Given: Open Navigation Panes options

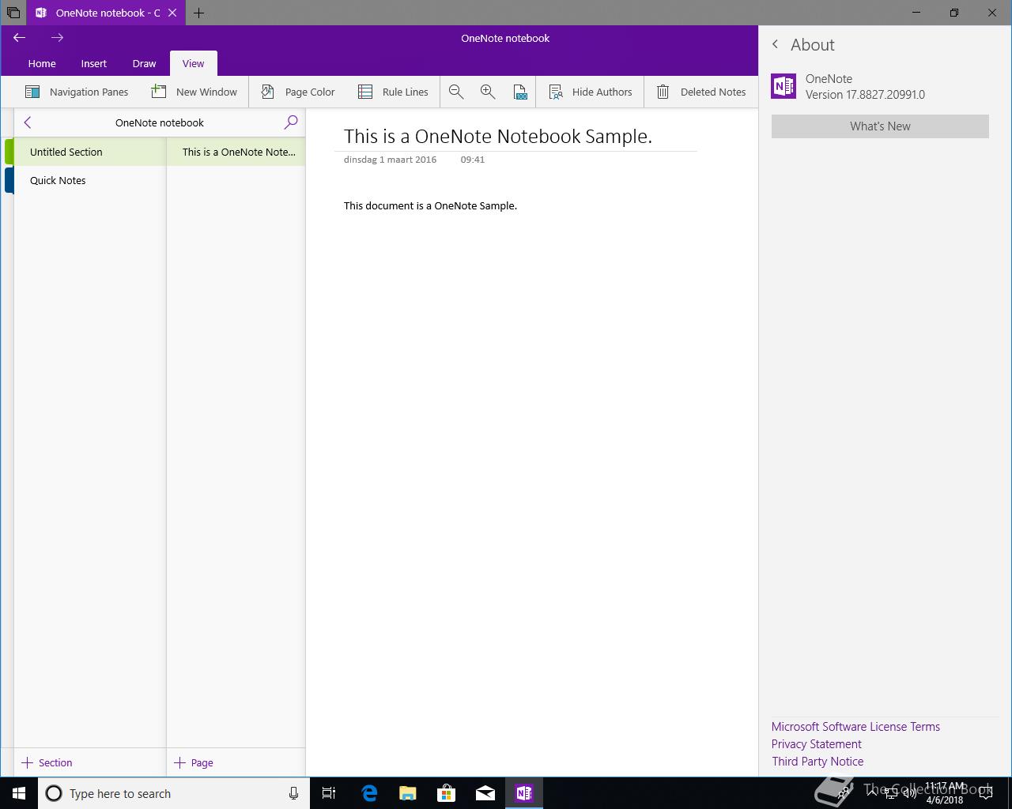Looking at the screenshot, I should pyautogui.click(x=77, y=92).
